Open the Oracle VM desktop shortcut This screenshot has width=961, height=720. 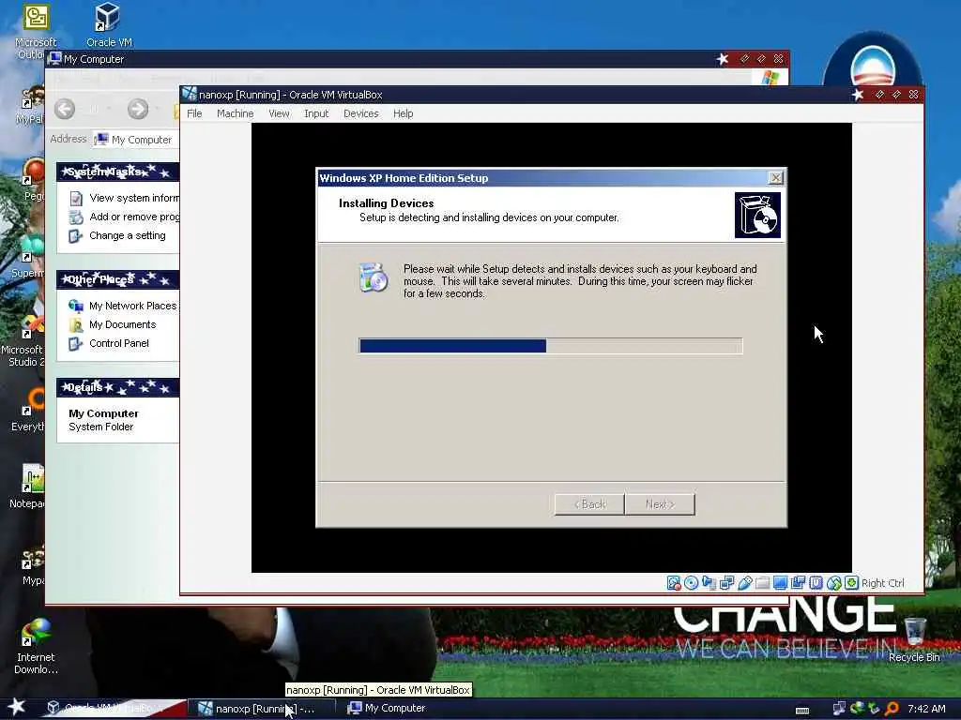point(109,25)
